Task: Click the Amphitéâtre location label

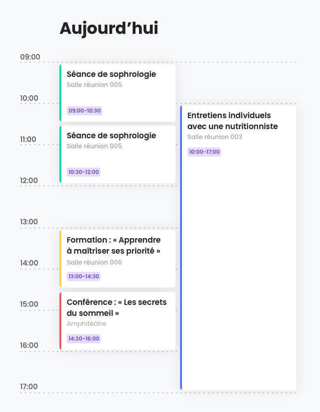Action: [85, 324]
